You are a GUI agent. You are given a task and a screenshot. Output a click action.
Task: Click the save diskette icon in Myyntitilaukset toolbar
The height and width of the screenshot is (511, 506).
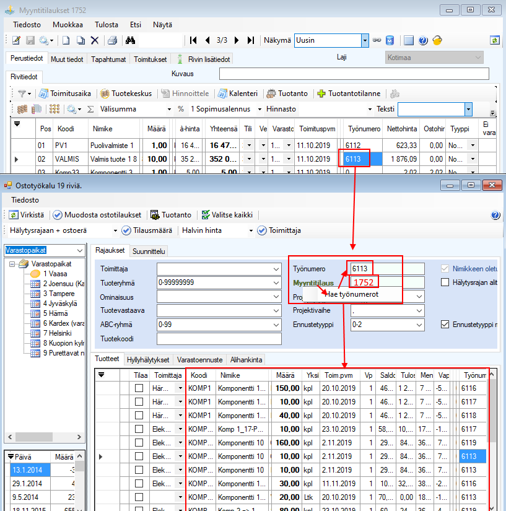(x=30, y=40)
